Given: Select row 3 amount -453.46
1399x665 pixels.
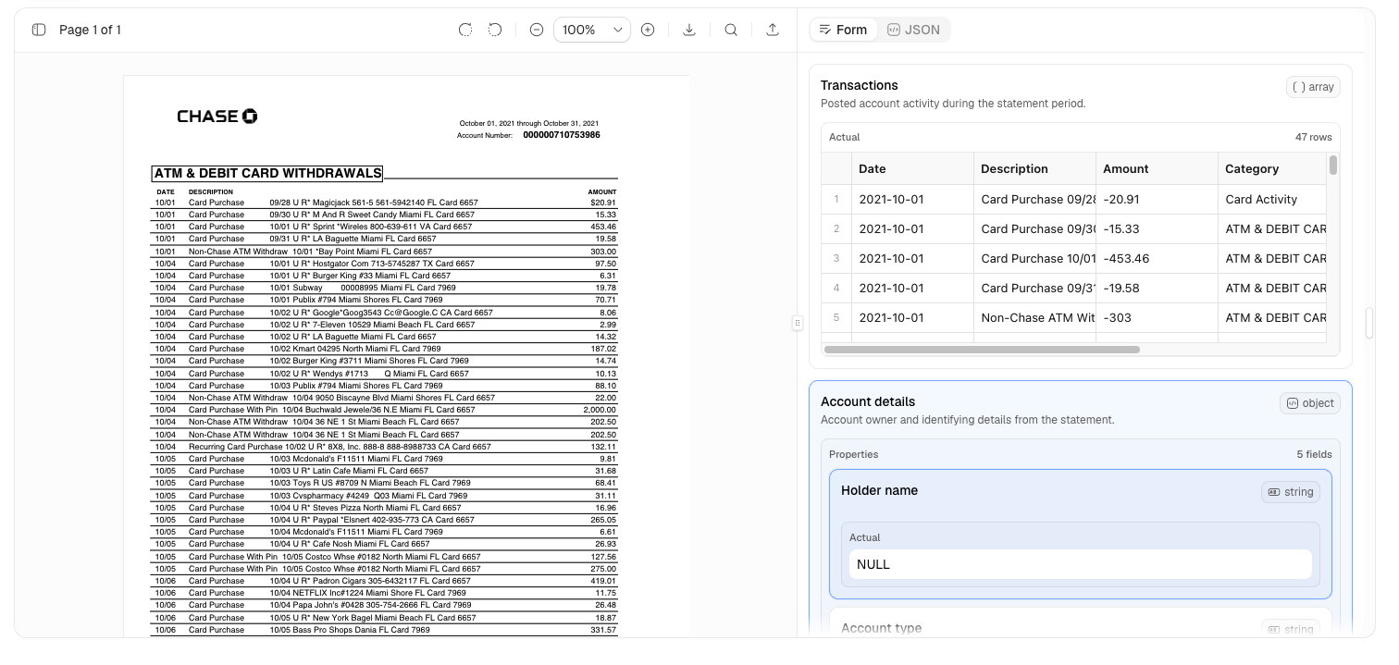Looking at the screenshot, I should tap(1157, 258).
